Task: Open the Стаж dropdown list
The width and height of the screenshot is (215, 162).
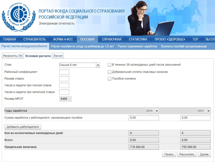Action: tap(97, 65)
